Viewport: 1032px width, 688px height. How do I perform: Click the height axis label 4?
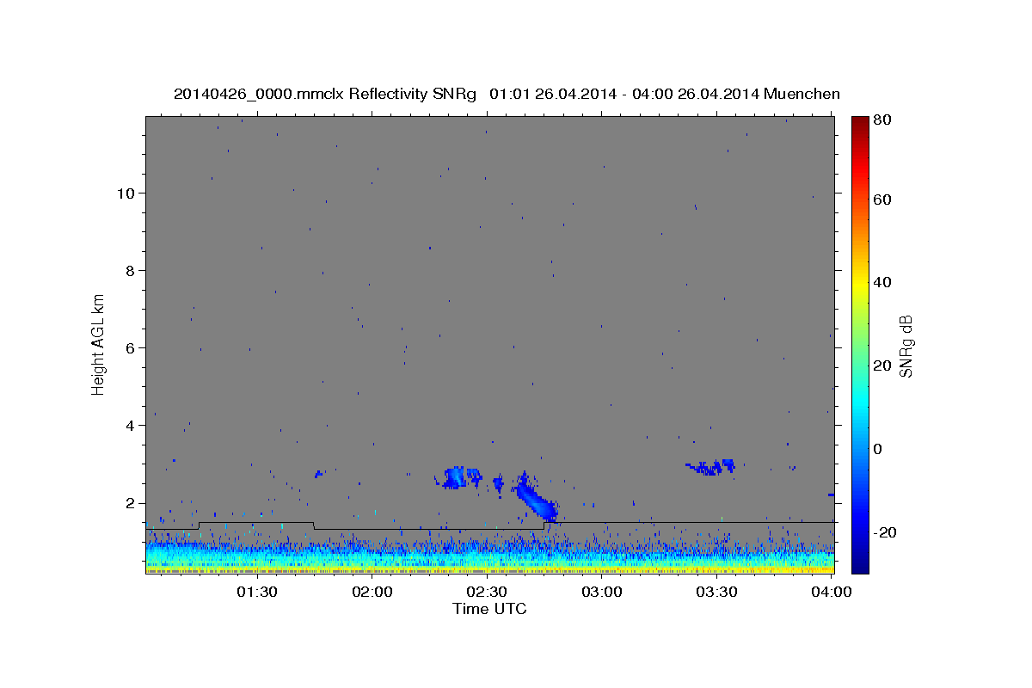tap(130, 425)
